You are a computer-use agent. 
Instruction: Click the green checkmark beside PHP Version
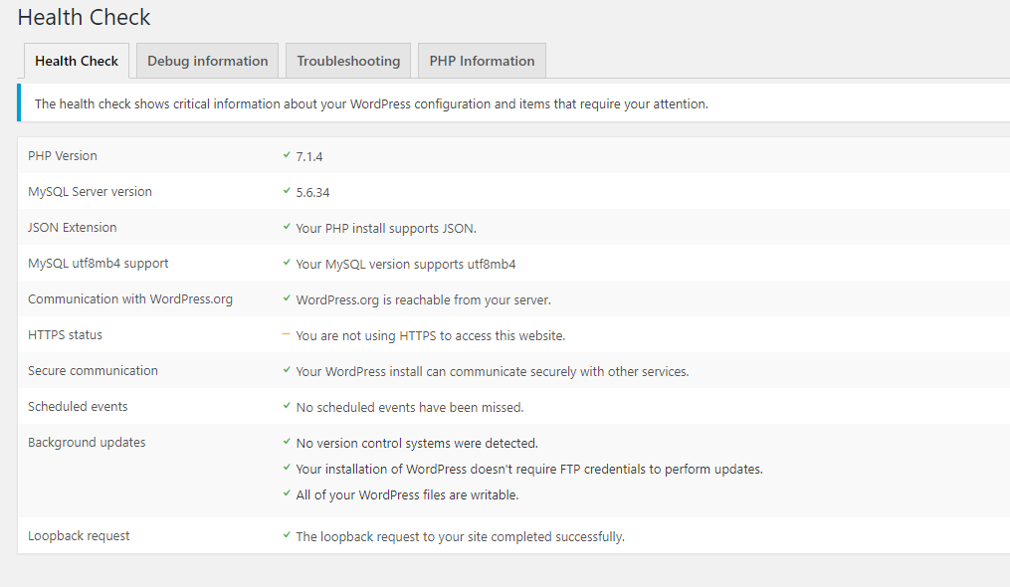(287, 156)
